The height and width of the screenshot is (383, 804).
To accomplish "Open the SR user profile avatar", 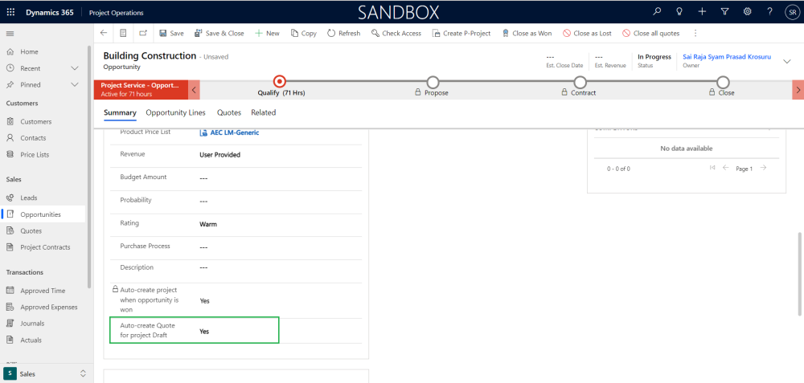I will [x=792, y=12].
